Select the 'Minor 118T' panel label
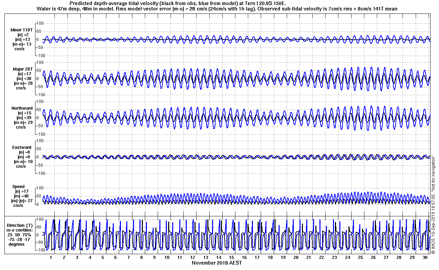This screenshot has height=270, width=439. (x=21, y=30)
